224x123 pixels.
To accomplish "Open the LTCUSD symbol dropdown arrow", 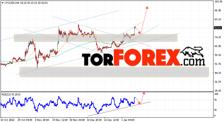I will [2, 3].
